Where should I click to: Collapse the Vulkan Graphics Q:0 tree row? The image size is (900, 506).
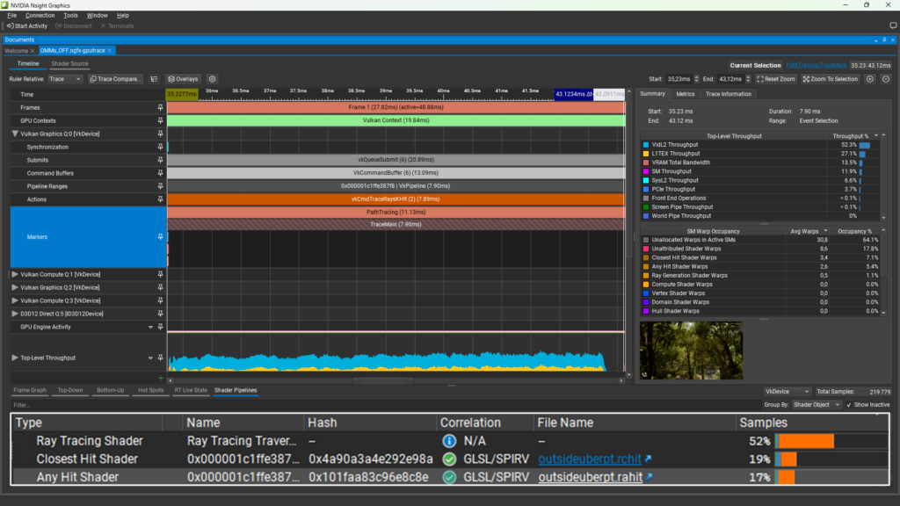(15, 134)
